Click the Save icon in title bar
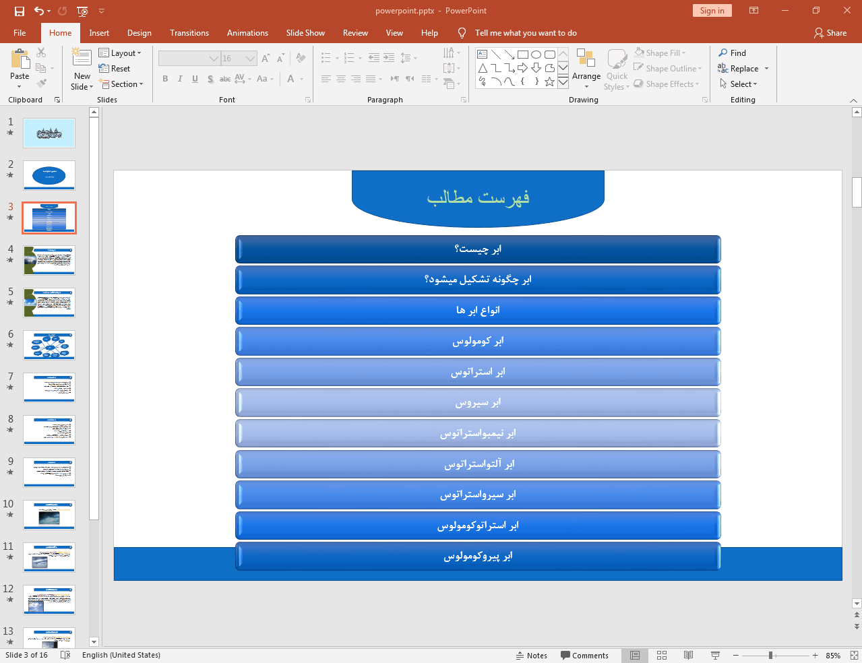This screenshot has height=663, width=862. coord(20,11)
